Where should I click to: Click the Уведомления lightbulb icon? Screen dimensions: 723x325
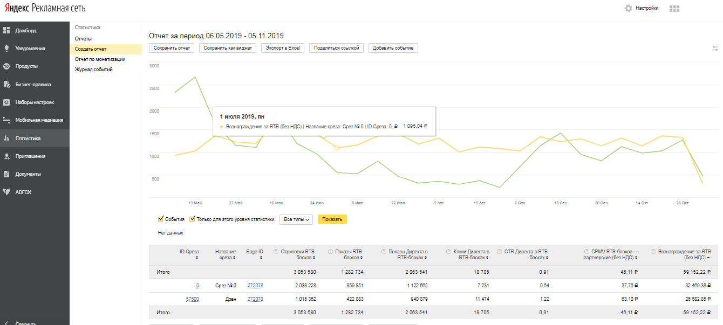(6, 49)
